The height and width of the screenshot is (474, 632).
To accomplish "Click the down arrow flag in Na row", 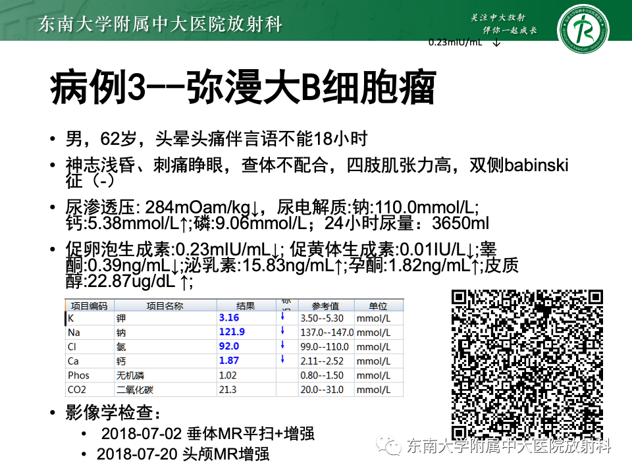I will (282, 331).
